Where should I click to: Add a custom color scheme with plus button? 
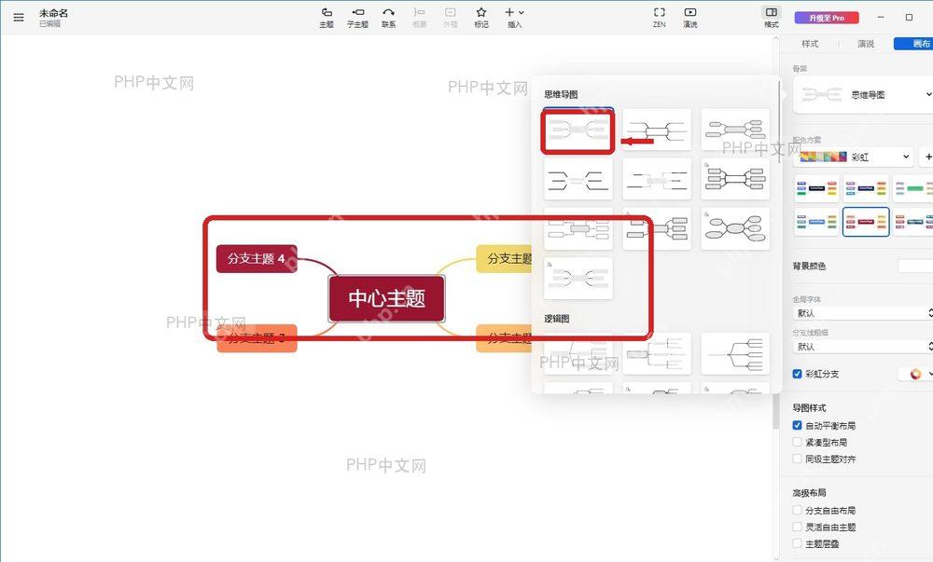(927, 157)
